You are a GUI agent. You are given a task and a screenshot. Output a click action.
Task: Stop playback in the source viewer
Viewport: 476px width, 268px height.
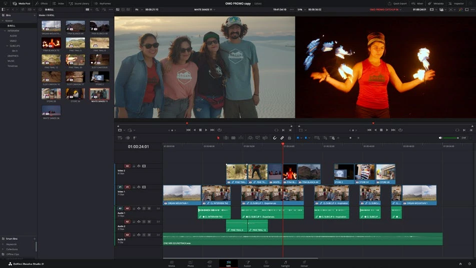(x=200, y=130)
